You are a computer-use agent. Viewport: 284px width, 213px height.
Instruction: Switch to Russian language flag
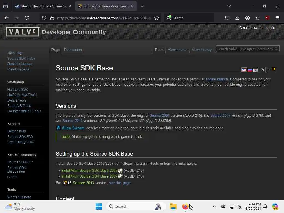[250, 70]
